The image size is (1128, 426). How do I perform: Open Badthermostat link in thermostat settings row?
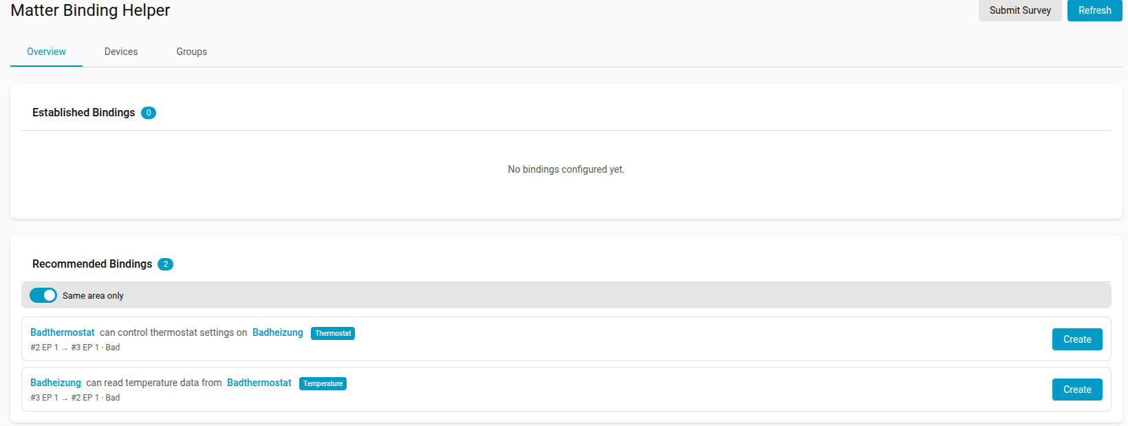pyautogui.click(x=63, y=332)
